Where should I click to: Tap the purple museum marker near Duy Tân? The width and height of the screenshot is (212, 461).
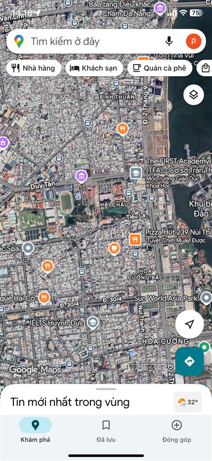(x=81, y=177)
